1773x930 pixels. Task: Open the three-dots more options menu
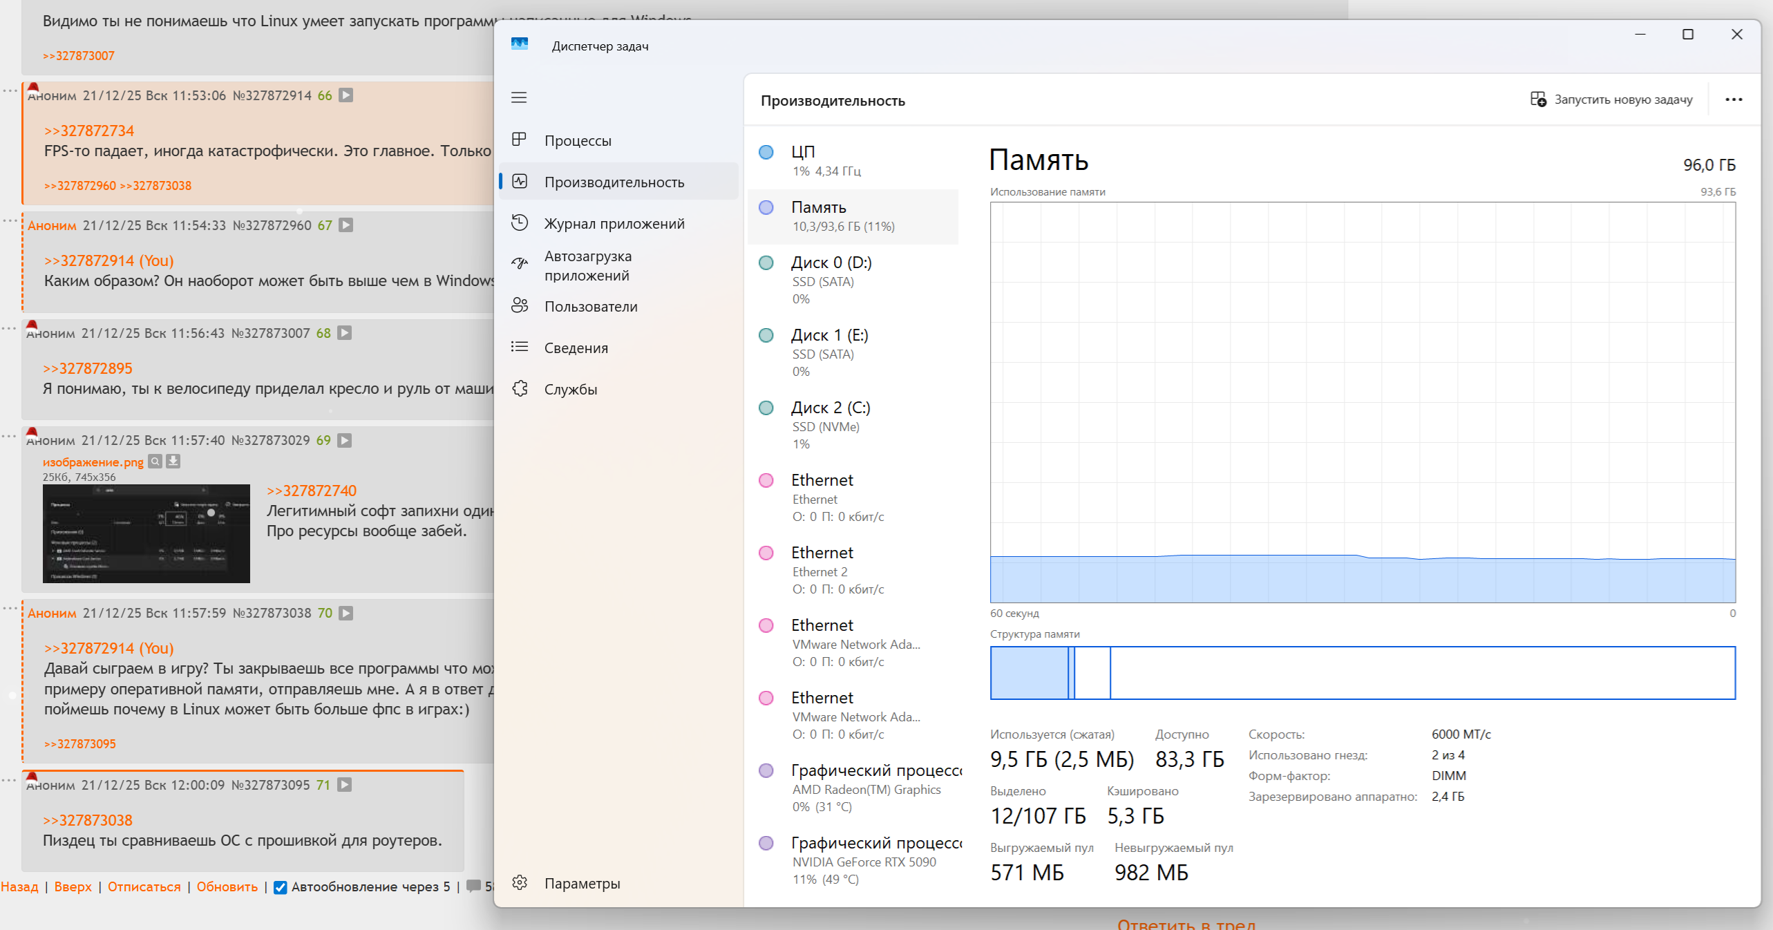[1733, 99]
